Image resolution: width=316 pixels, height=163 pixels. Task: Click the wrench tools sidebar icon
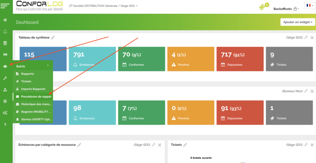coord(5,78)
